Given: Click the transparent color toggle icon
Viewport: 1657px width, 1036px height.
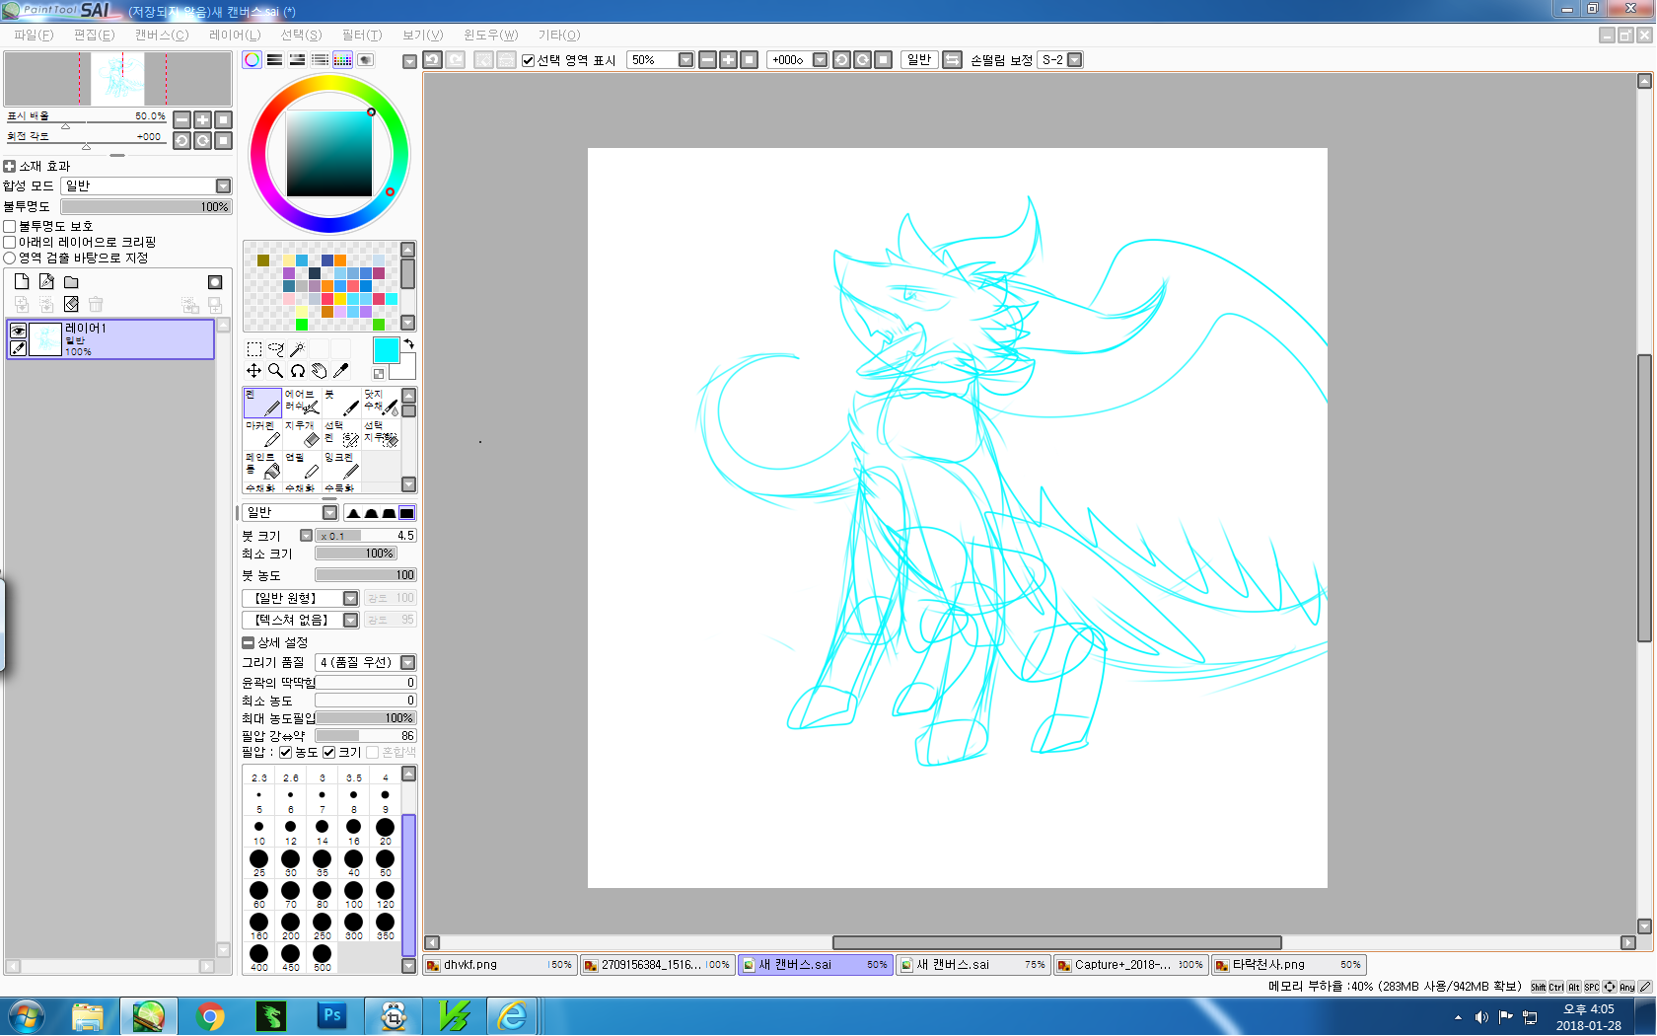Looking at the screenshot, I should 379,374.
